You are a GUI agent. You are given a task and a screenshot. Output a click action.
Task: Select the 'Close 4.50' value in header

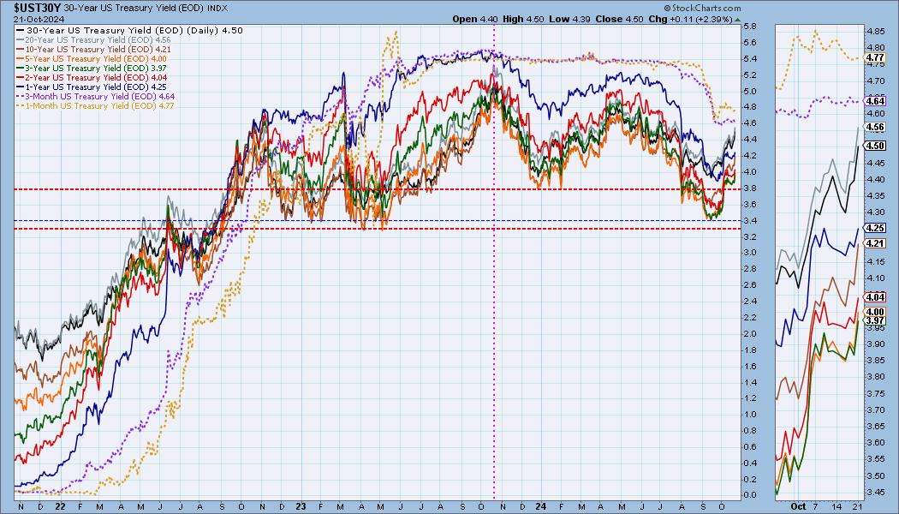tap(619, 19)
